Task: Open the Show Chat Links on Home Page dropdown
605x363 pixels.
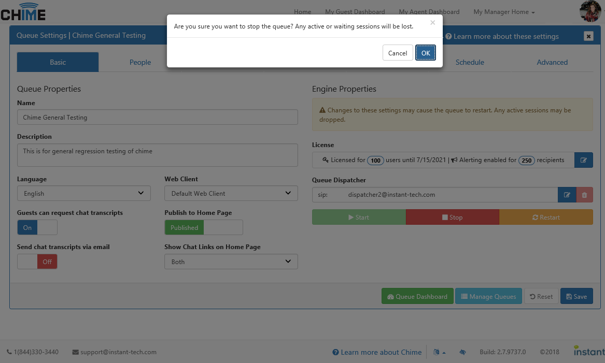Action: pos(231,262)
